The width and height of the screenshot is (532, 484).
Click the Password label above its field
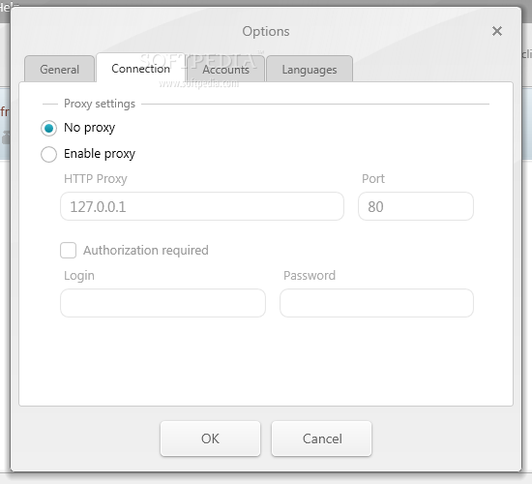[310, 275]
